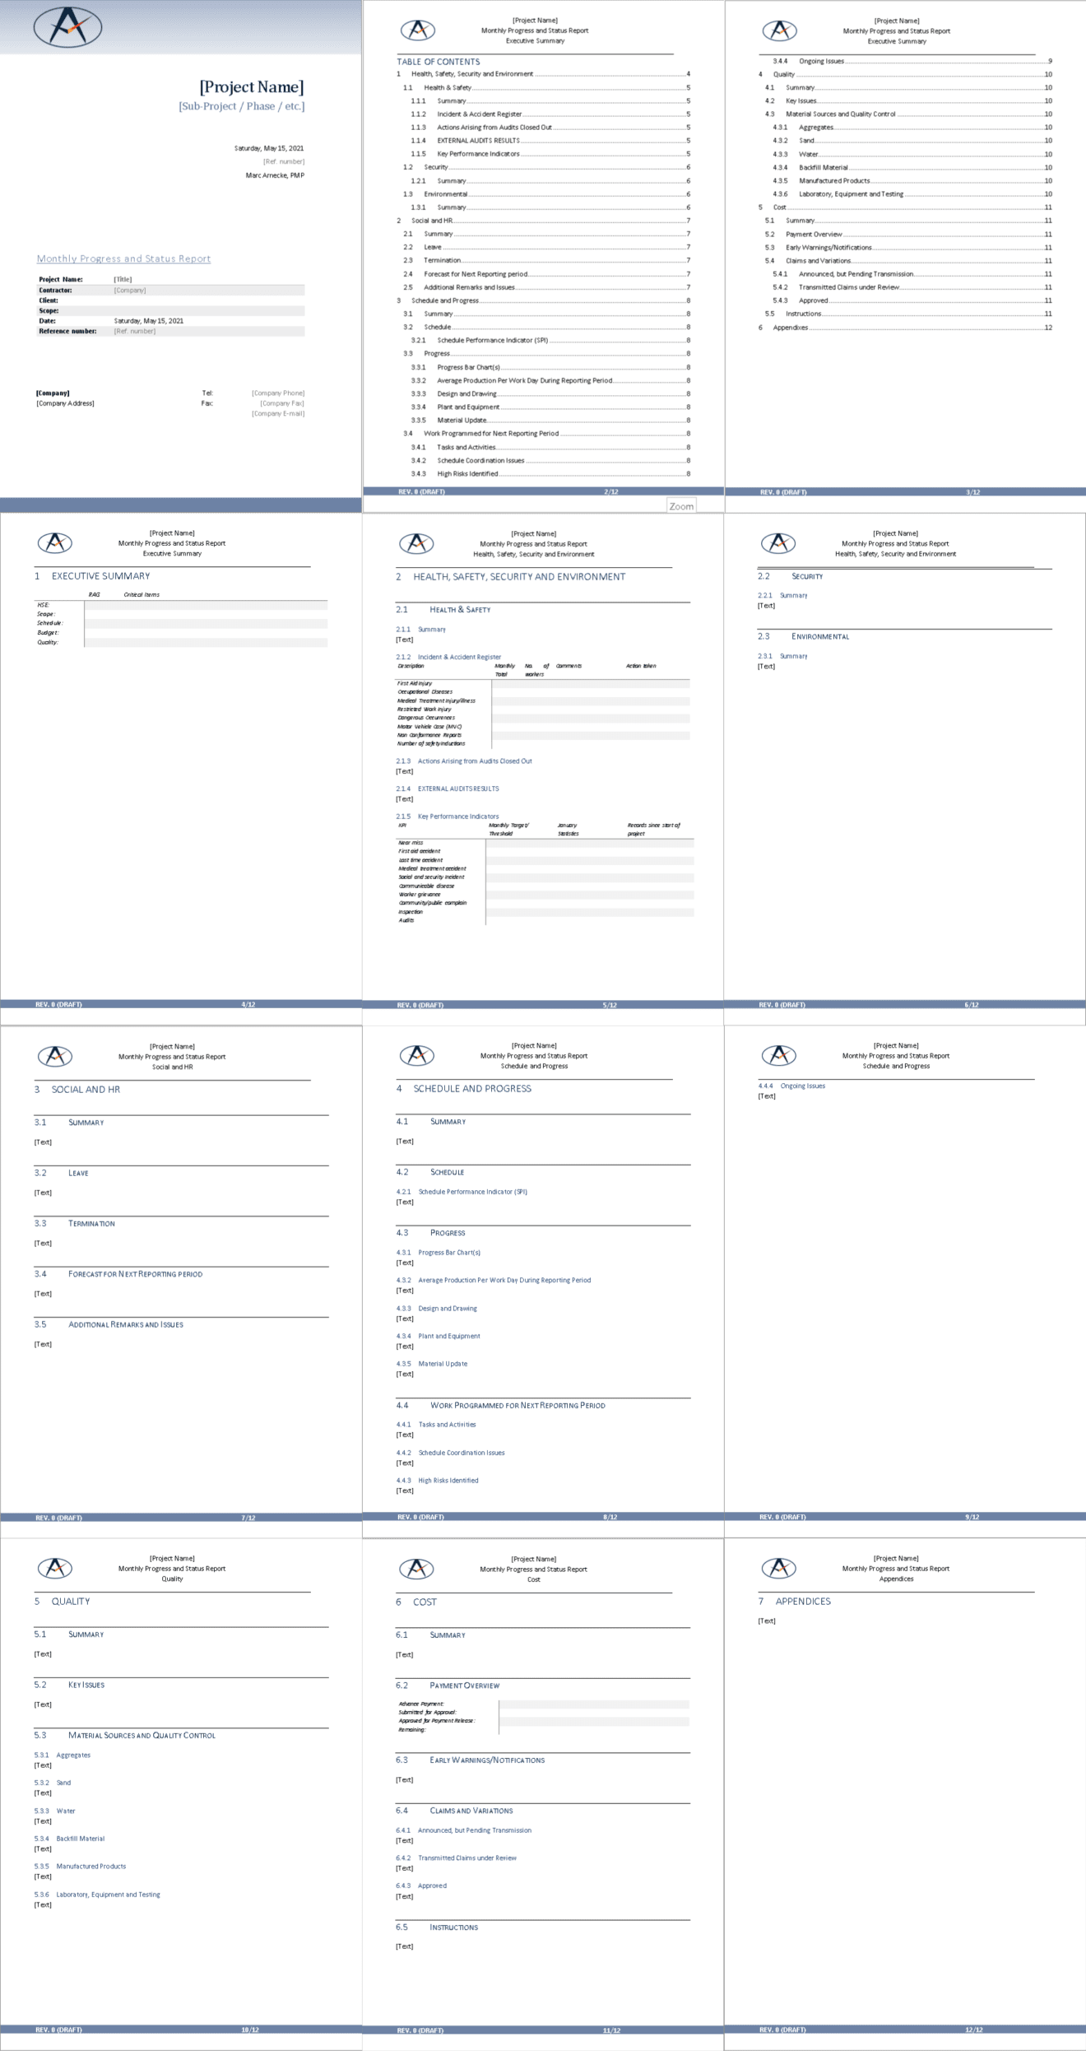
Task: Click the [Company Address] placeholder
Action: (x=65, y=403)
